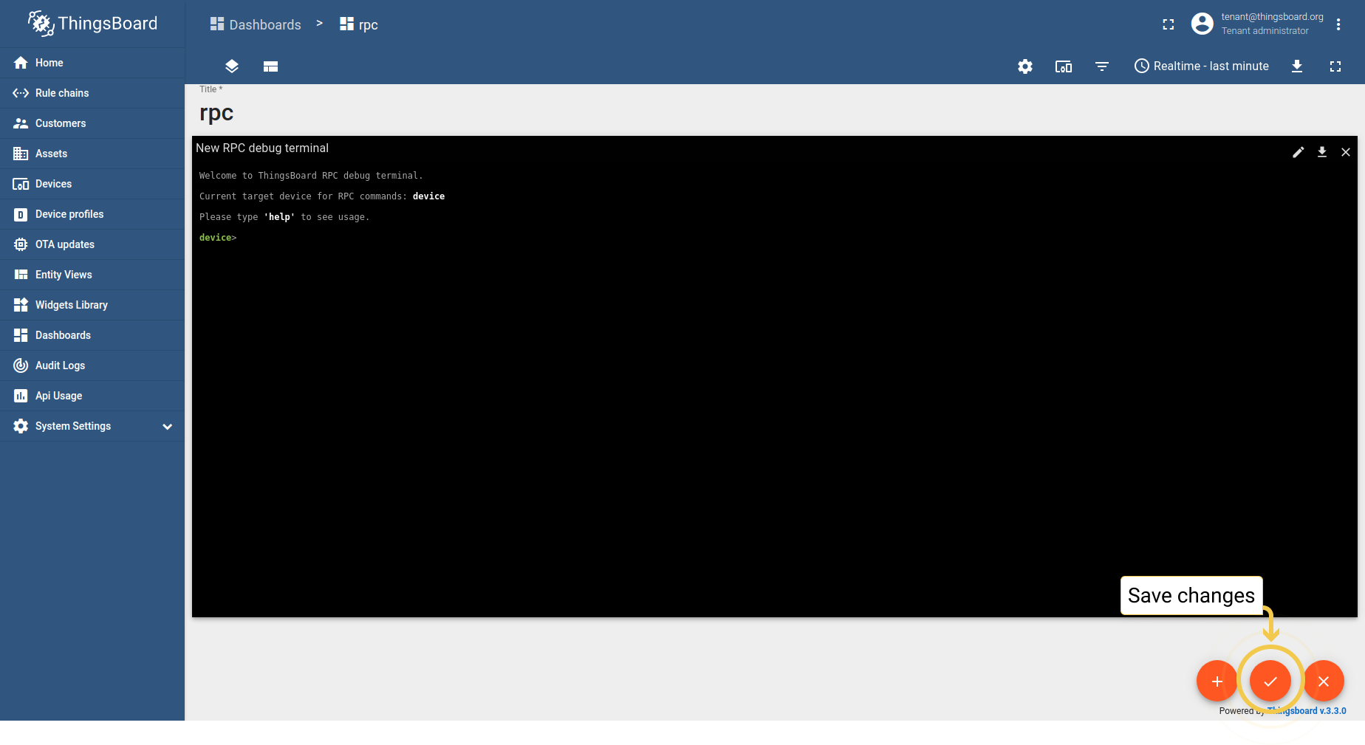The image size is (1365, 745).
Task: Open the filters icon in toolbar
Action: click(x=1102, y=66)
